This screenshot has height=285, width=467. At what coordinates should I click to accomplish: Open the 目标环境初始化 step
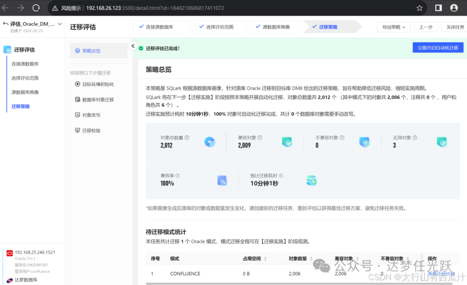pos(95,84)
